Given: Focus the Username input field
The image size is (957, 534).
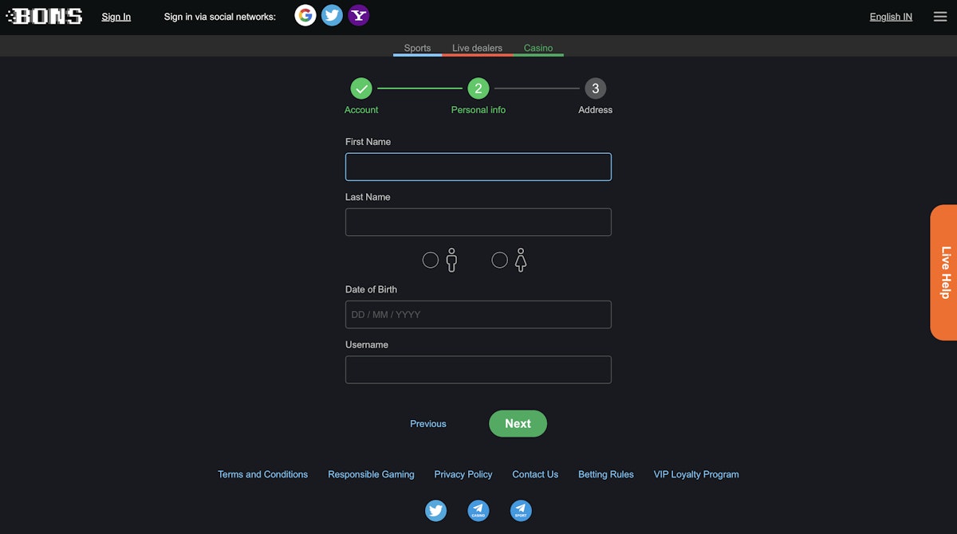Looking at the screenshot, I should (478, 370).
